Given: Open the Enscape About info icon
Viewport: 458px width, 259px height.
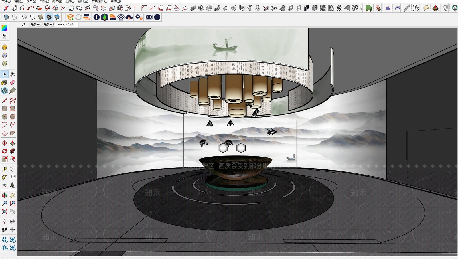Looking at the screenshot, I should [x=157, y=17].
